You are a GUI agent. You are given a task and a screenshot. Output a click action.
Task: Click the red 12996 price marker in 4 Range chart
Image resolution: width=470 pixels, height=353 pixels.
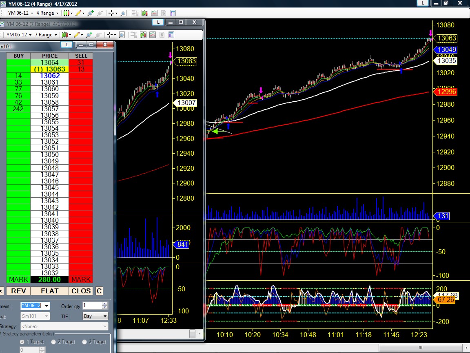point(446,92)
